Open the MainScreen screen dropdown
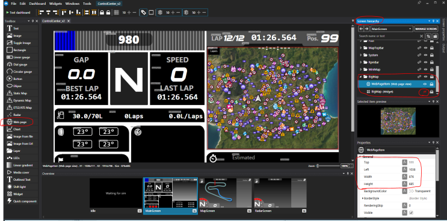The image size is (447, 221). (392, 29)
